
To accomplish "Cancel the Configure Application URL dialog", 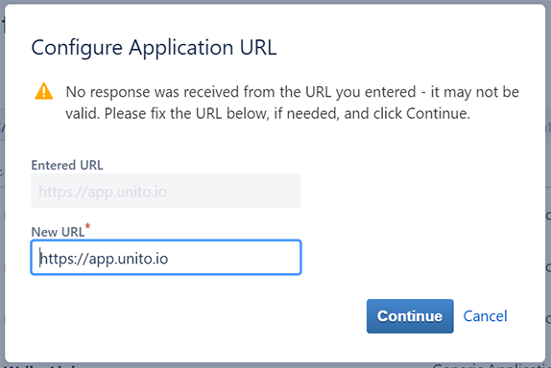I will pos(485,316).
